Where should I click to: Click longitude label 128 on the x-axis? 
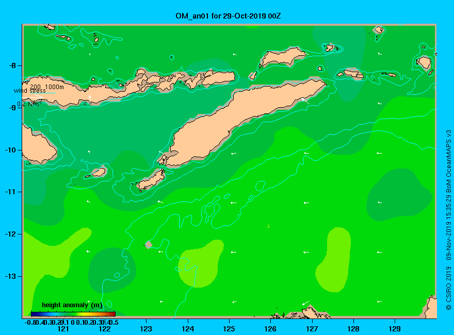(x=353, y=329)
